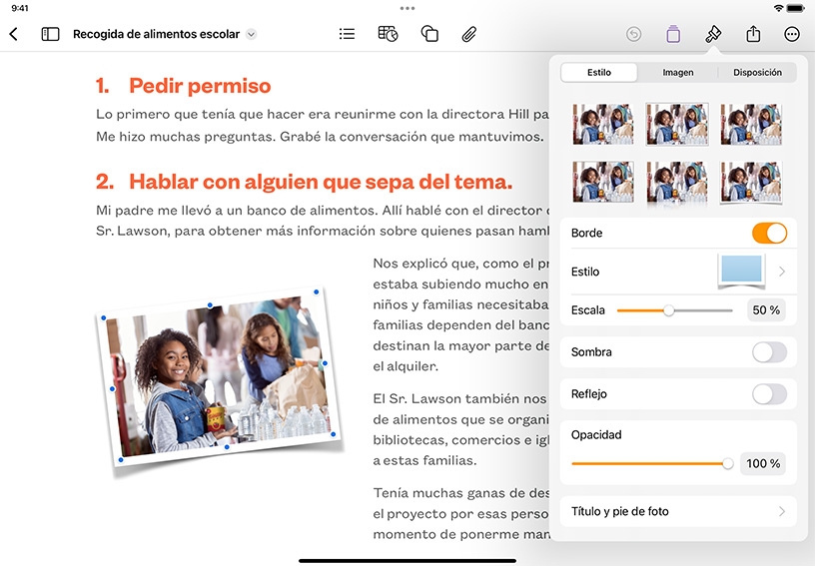Choose the first image style thumbnail
Image resolution: width=815 pixels, height=566 pixels.
603,124
